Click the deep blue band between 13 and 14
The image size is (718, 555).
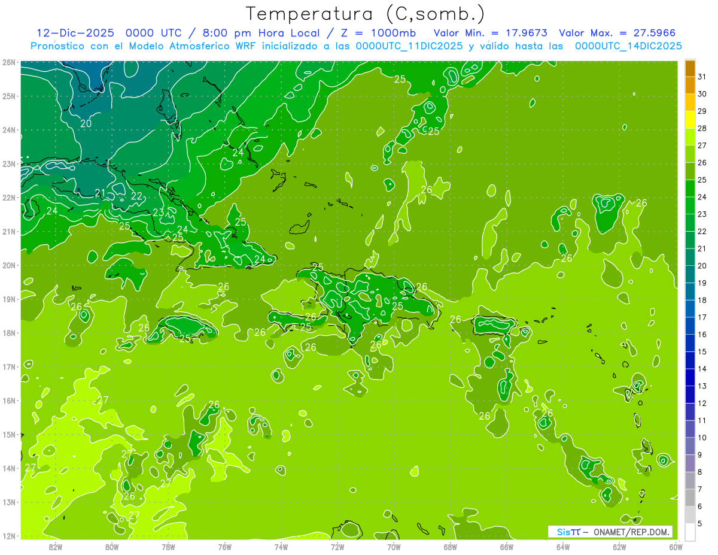690,377
